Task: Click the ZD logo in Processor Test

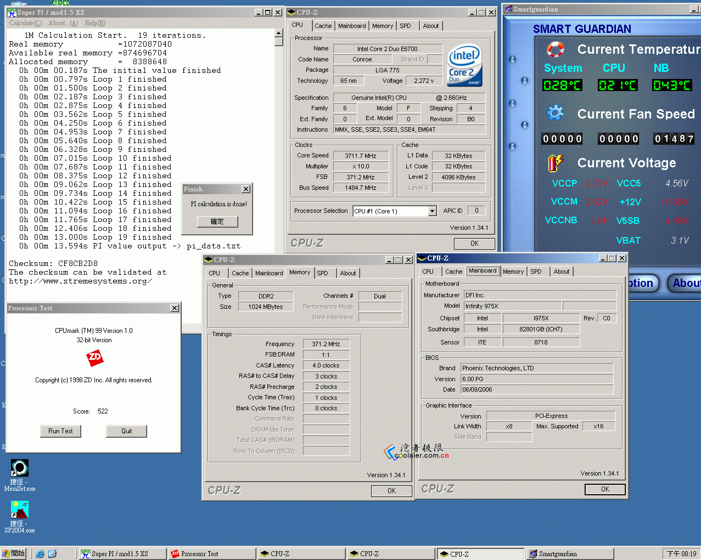Action: tap(94, 358)
